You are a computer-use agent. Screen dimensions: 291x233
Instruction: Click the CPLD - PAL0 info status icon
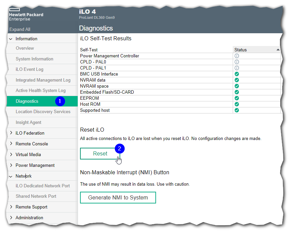pos(237,62)
